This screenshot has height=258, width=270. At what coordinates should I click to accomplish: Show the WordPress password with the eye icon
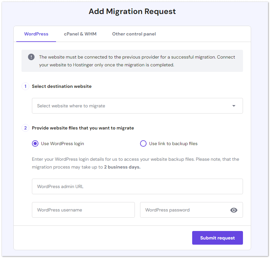click(x=234, y=210)
